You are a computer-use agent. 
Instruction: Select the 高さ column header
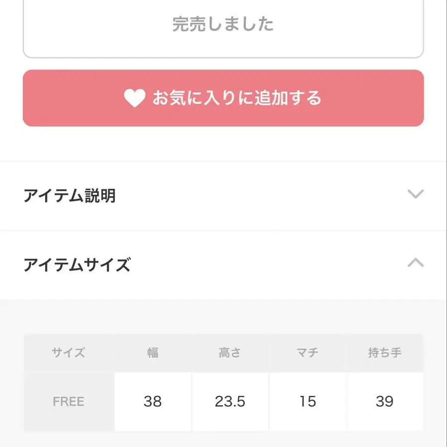pyautogui.click(x=230, y=353)
